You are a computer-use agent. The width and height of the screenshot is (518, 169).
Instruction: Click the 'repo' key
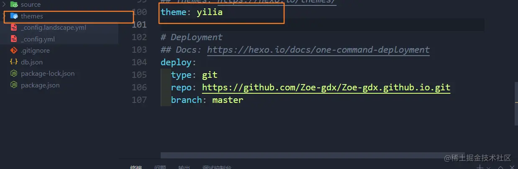click(181, 87)
